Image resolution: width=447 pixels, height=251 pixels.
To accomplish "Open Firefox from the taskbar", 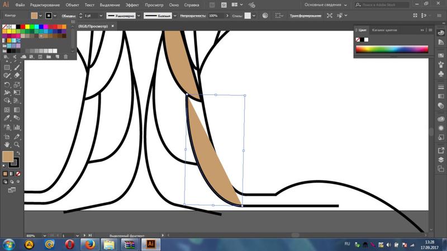I will (89, 244).
